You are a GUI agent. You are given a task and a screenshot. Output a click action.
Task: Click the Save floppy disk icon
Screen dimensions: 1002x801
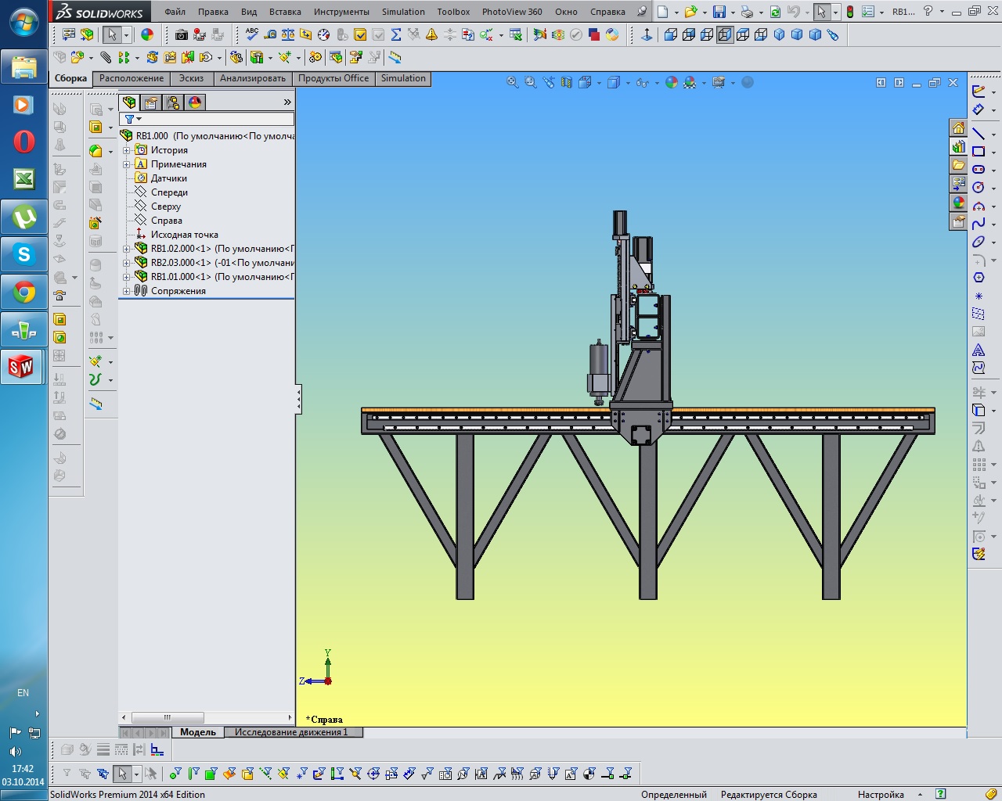click(719, 12)
